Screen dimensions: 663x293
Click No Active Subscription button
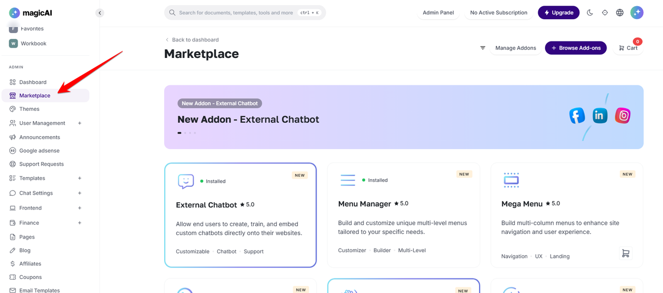click(x=499, y=12)
